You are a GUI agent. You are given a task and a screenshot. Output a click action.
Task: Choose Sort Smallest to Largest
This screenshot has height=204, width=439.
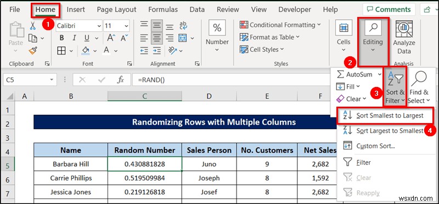click(385, 115)
